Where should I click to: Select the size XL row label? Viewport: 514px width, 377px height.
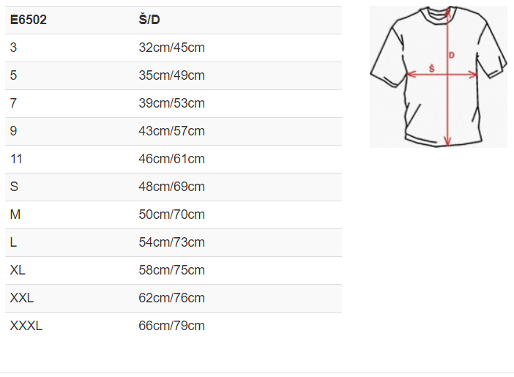point(18,270)
